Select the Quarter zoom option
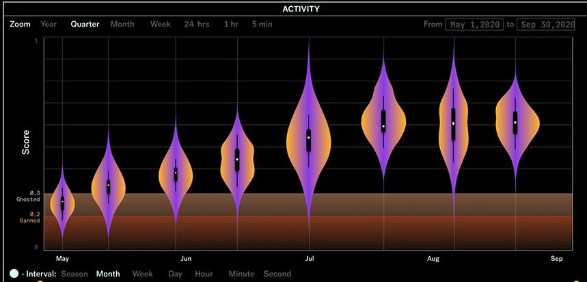The image size is (587, 282). click(85, 25)
